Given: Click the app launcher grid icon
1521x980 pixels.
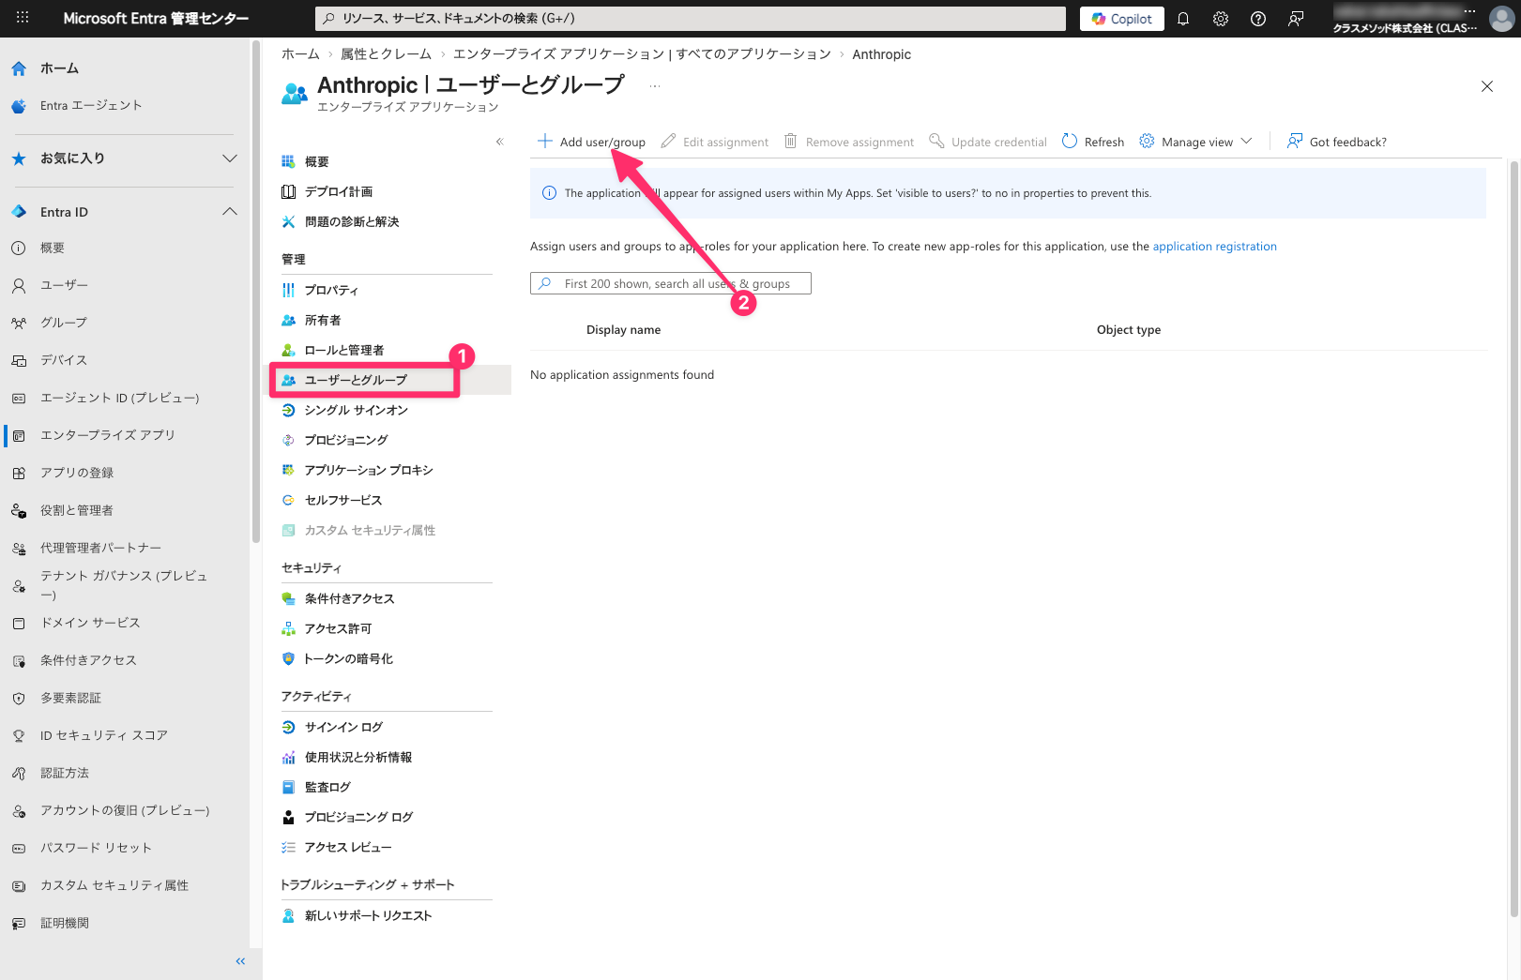Looking at the screenshot, I should click(x=23, y=18).
